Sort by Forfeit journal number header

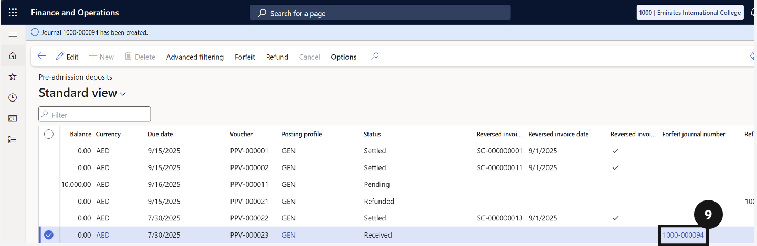693,134
